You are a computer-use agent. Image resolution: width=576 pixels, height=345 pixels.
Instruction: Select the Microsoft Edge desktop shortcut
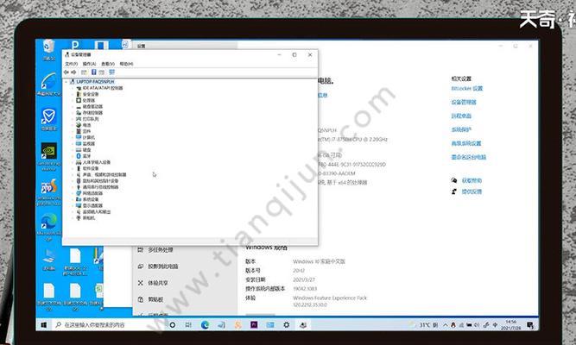(x=49, y=227)
